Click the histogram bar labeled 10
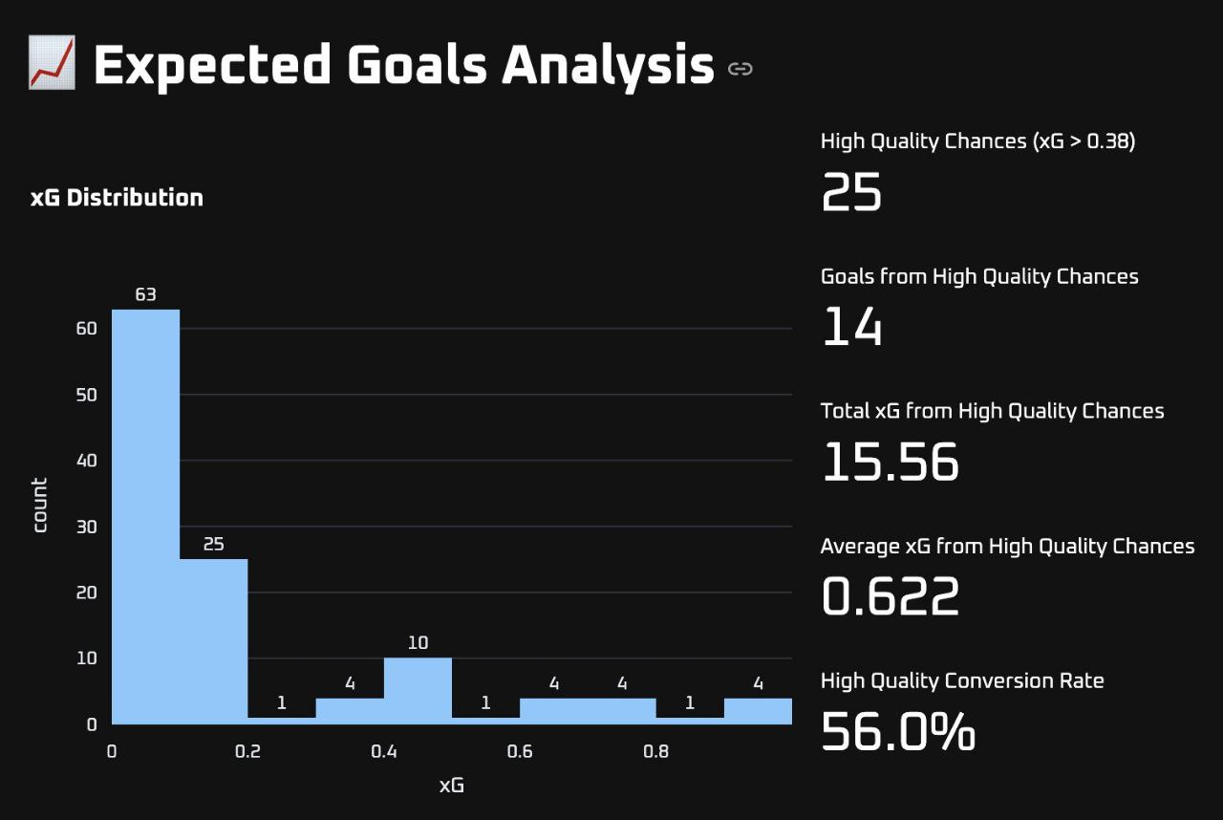The width and height of the screenshot is (1223, 820). tap(418, 691)
